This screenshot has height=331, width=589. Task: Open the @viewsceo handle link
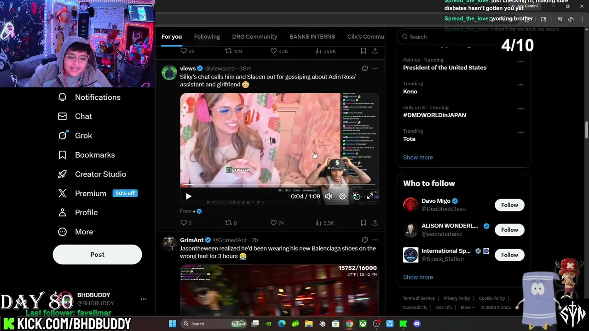coord(220,68)
